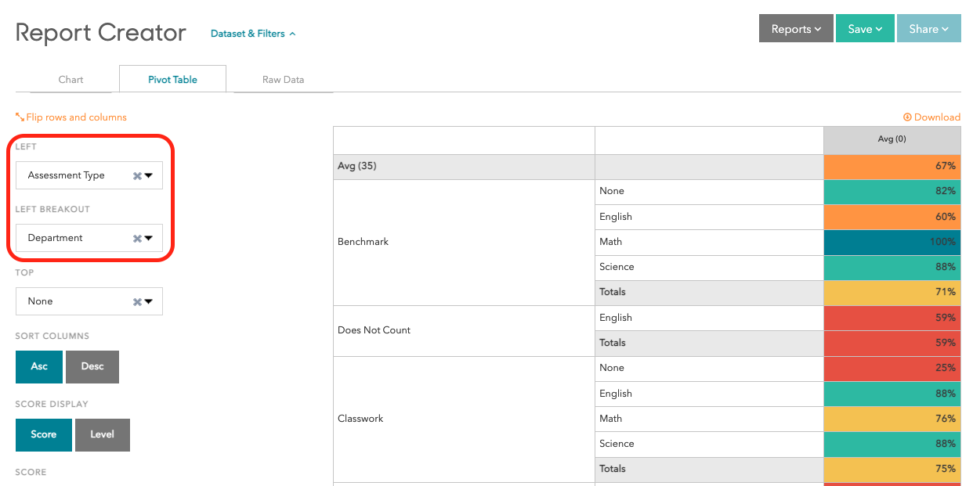Switch score display to Level

[x=103, y=435]
